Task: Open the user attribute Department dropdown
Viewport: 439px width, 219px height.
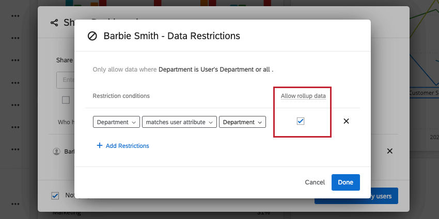Action: [242, 122]
